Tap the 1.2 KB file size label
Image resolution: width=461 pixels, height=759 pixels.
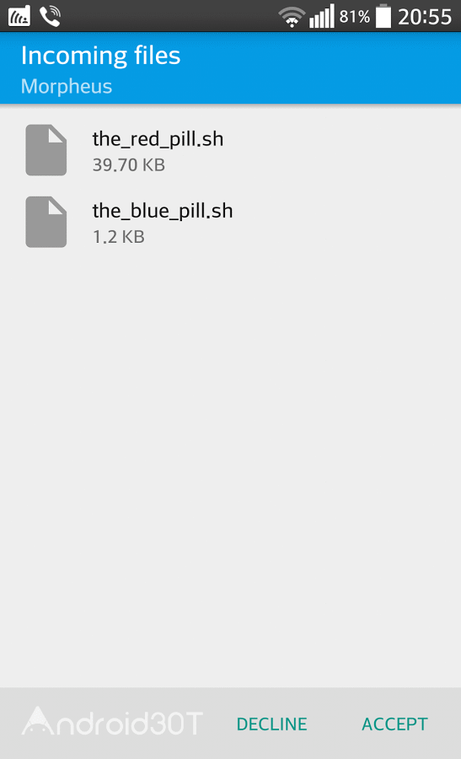pos(119,237)
